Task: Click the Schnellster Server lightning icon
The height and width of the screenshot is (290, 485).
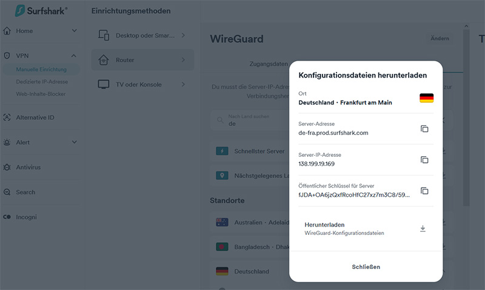Action: point(222,151)
